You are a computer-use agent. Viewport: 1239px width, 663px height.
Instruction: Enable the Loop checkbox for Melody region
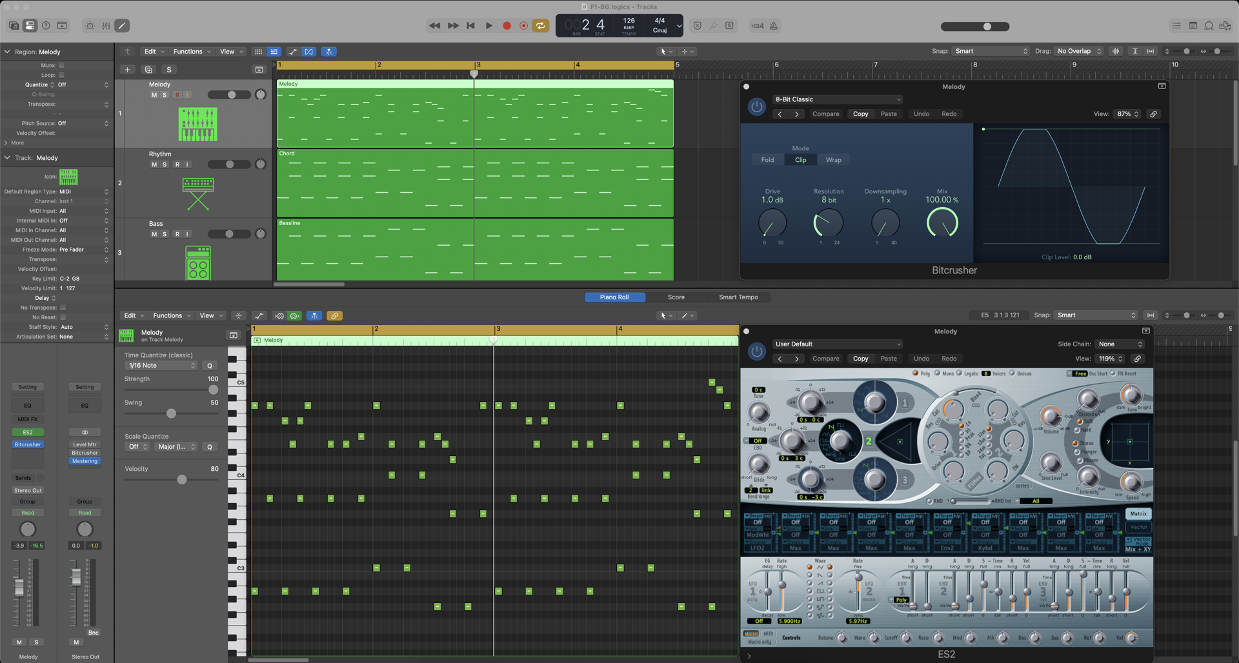(x=62, y=75)
